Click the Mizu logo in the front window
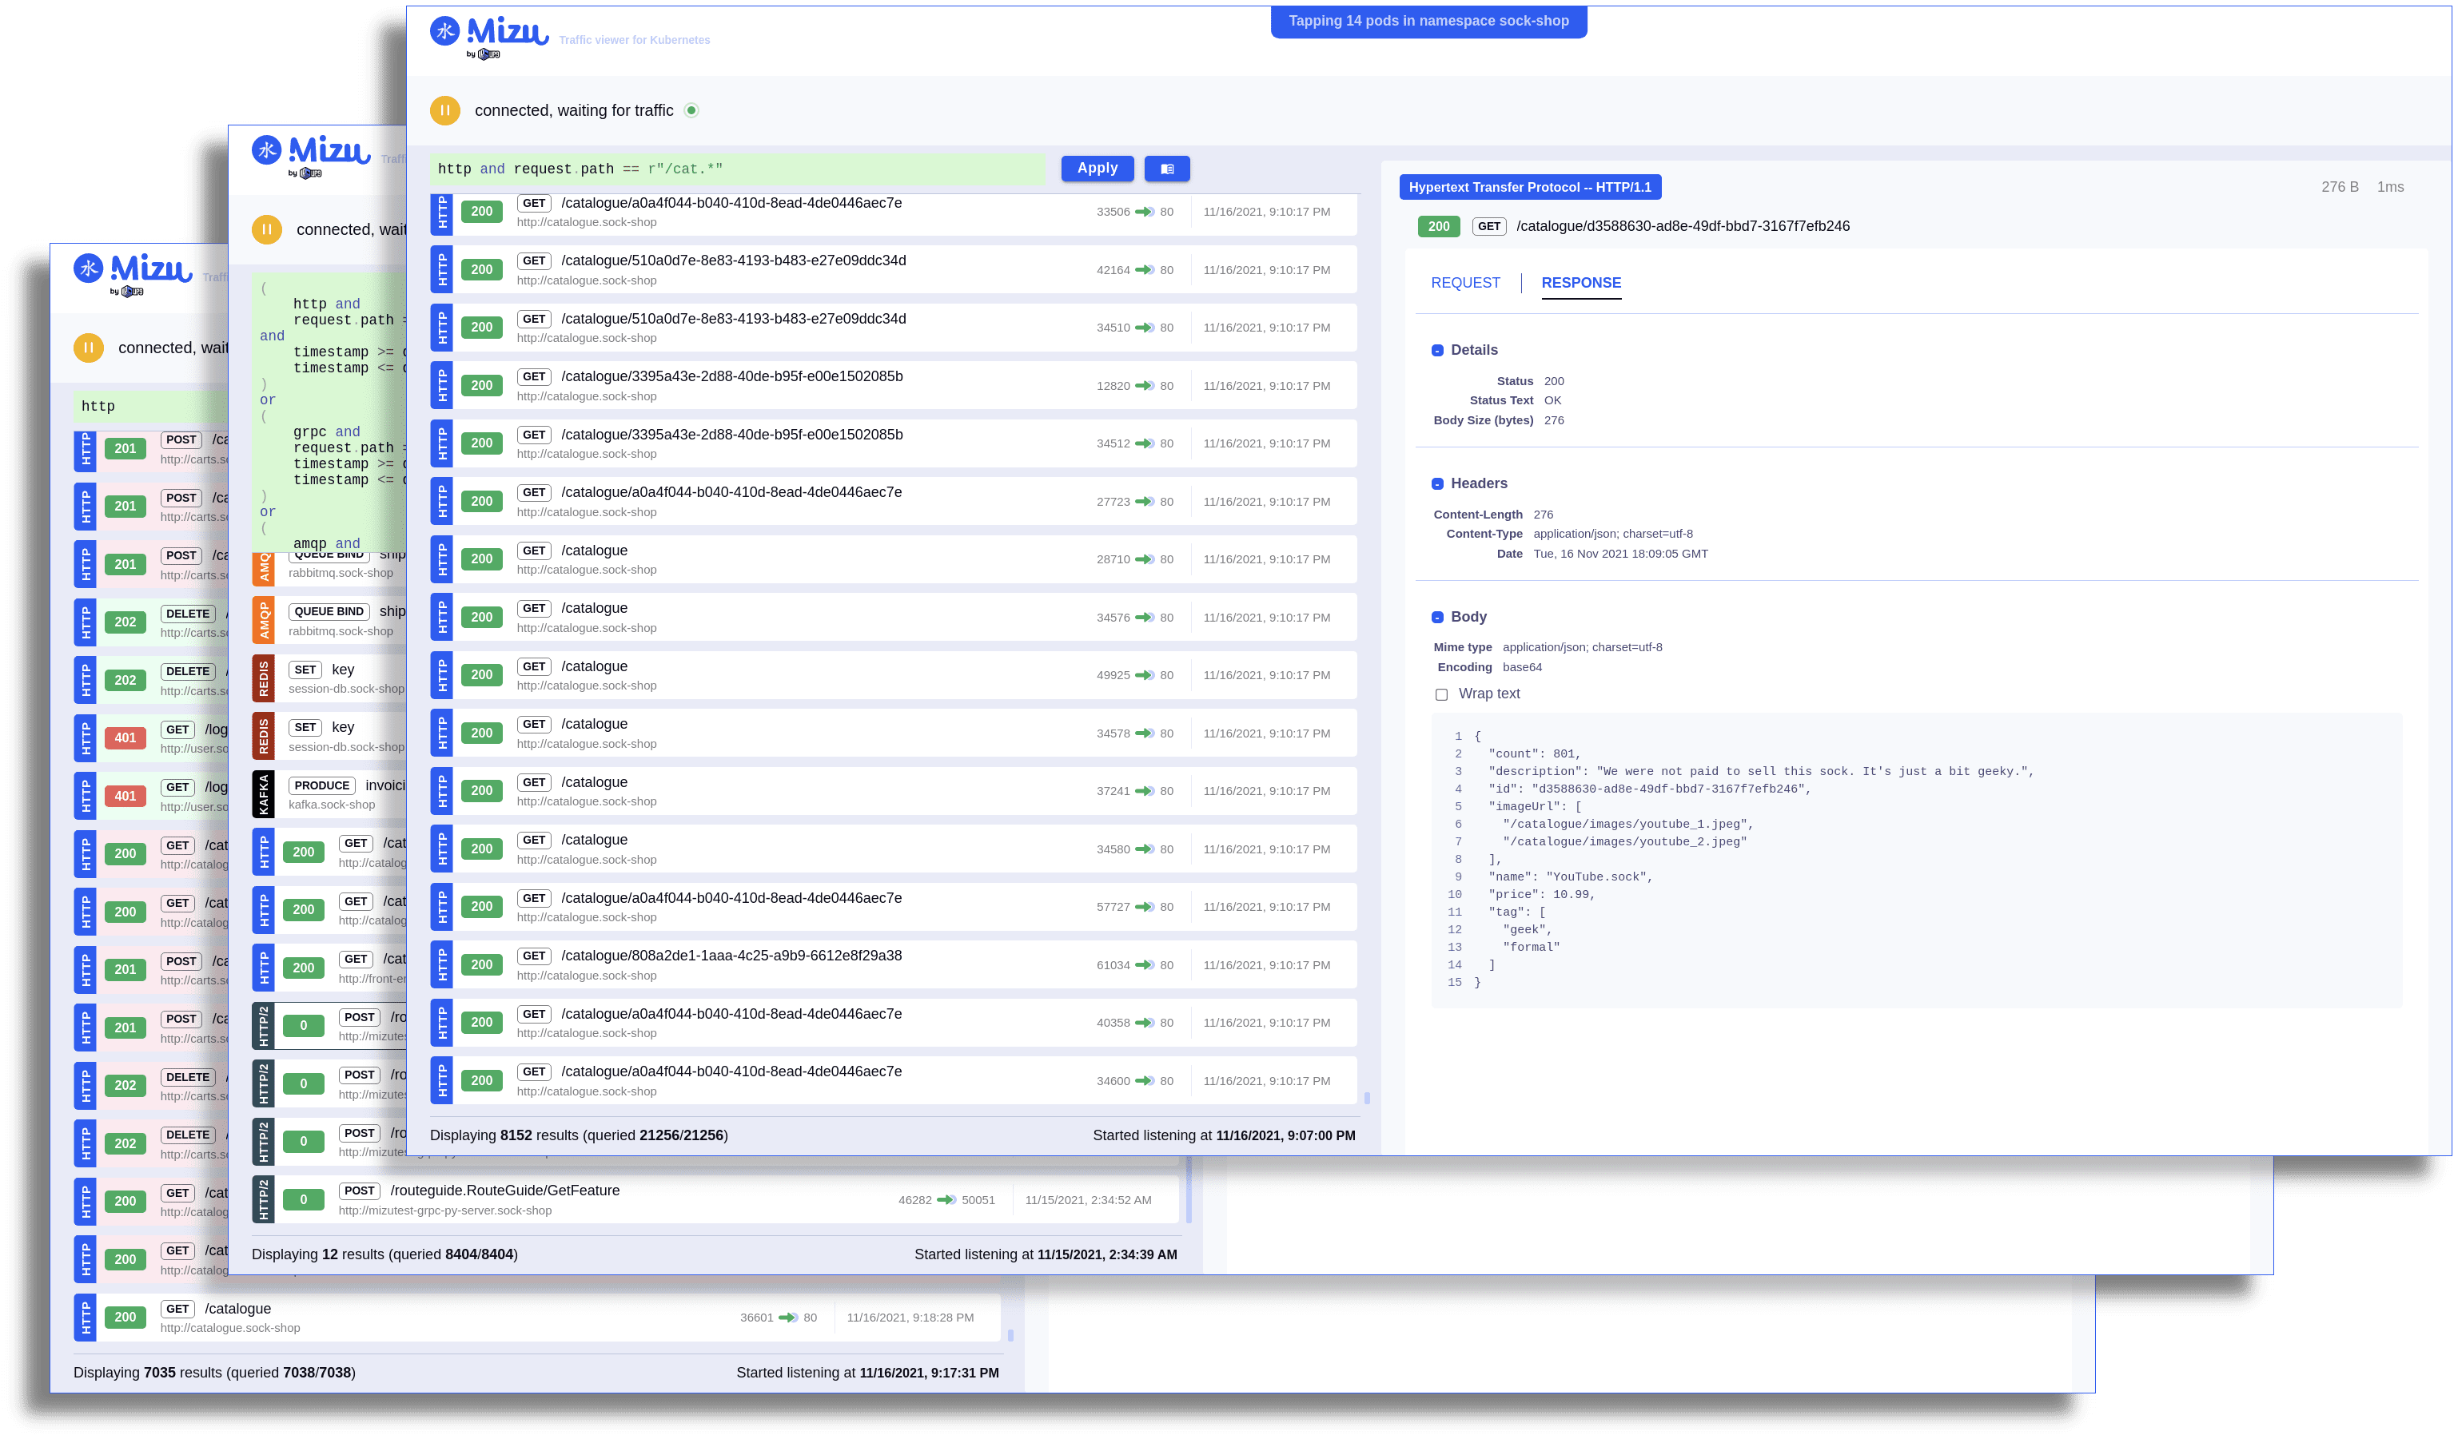 pyautogui.click(x=490, y=37)
